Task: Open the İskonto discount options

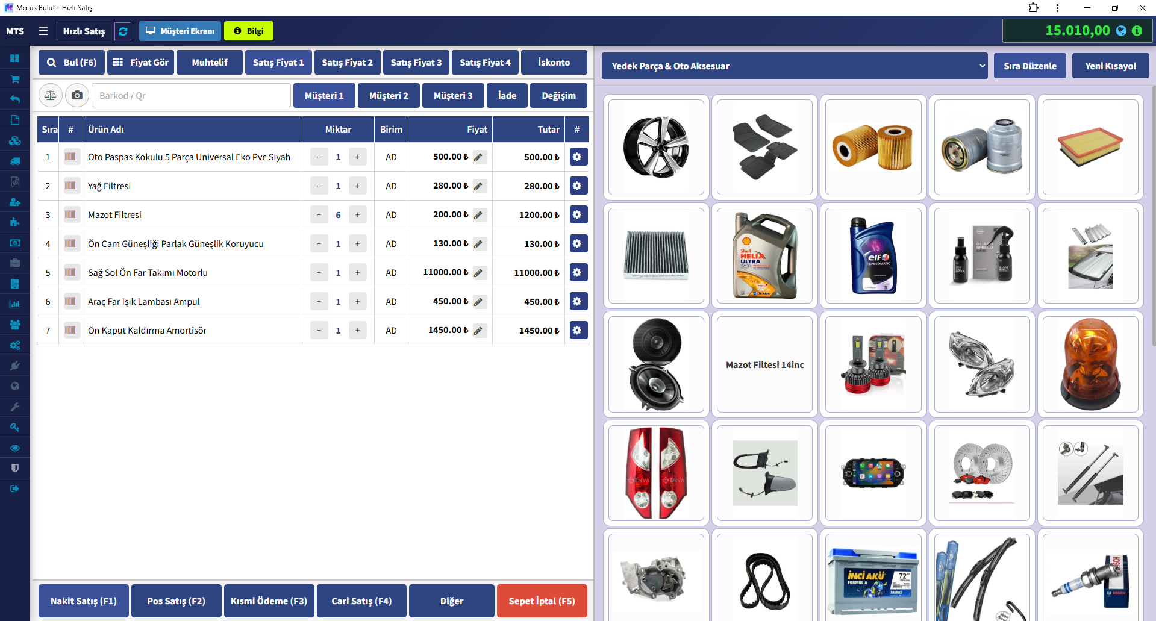Action: tap(554, 63)
